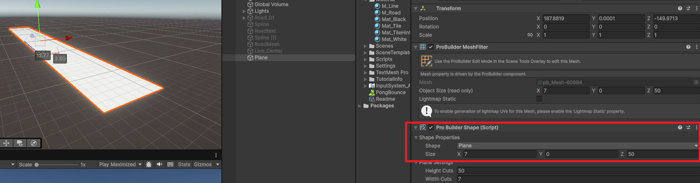700x183 pixels.
Task: Open ProBuilder MeshFilter help icon
Action: (x=688, y=47)
